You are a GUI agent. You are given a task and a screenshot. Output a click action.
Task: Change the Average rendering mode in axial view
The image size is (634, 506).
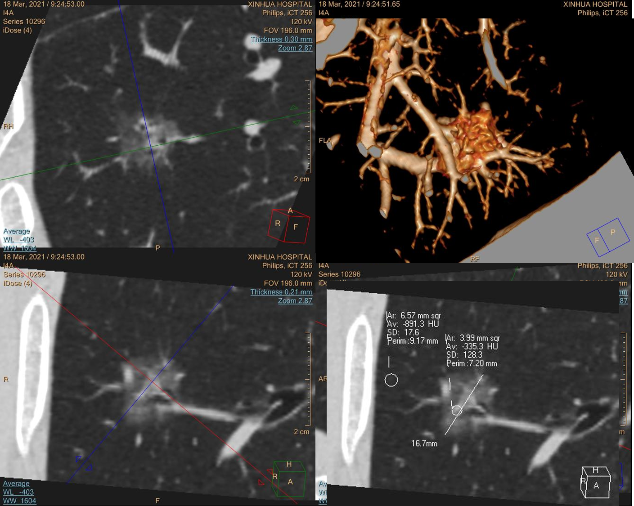[16, 231]
